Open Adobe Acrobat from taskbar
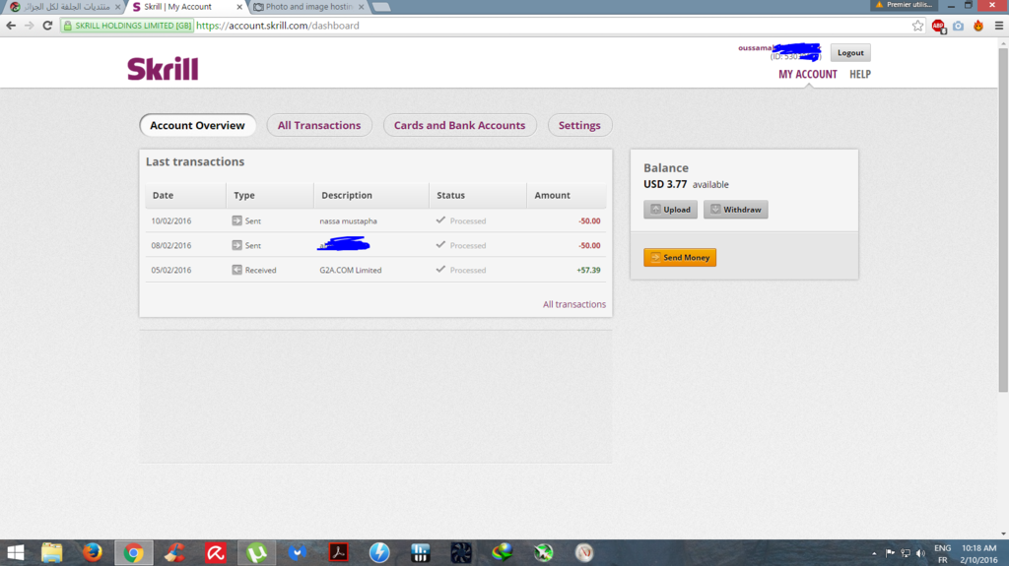 [339, 552]
